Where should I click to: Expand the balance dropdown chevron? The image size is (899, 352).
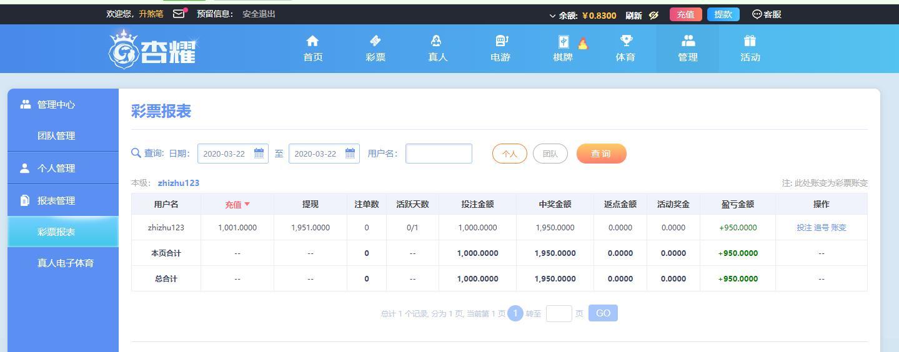tap(552, 16)
